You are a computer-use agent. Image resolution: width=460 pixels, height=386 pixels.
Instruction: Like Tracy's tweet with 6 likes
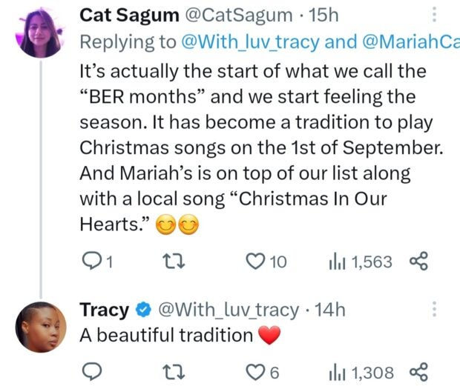pyautogui.click(x=262, y=372)
